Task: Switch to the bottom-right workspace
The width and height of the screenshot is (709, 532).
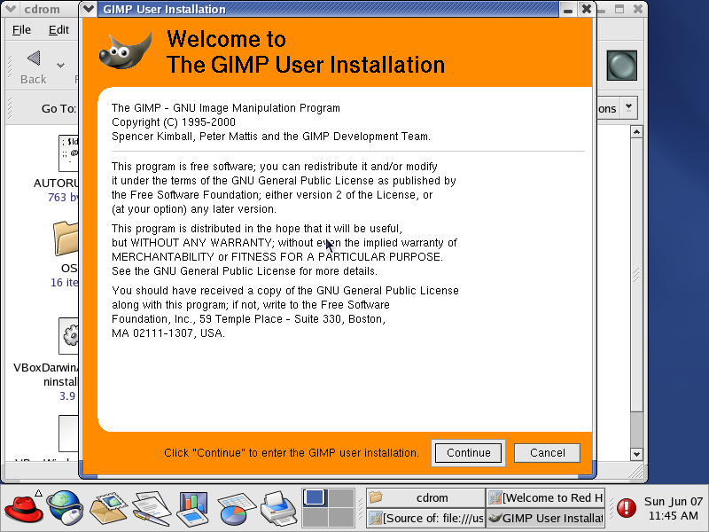Action: point(341,517)
